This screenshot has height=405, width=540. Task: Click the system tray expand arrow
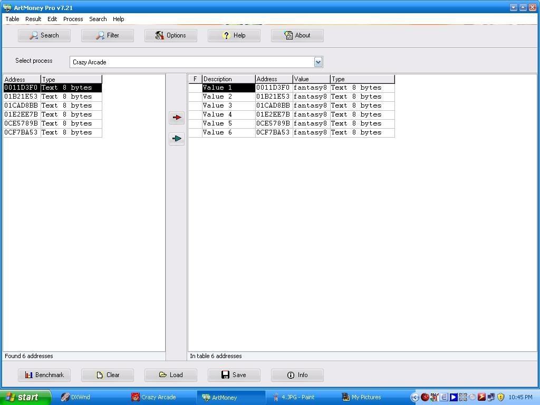[415, 398]
